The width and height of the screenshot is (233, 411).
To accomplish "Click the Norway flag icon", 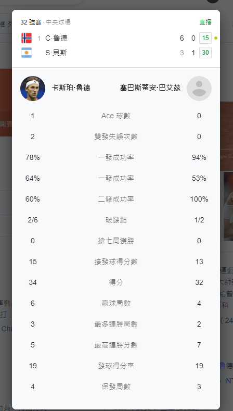I will pos(27,38).
